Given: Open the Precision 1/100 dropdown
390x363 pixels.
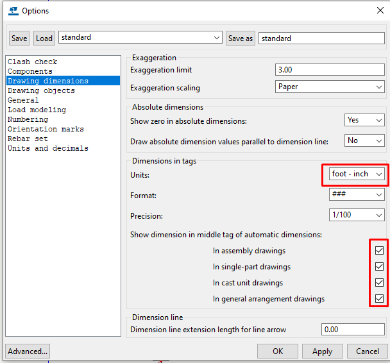Looking at the screenshot, I should 357,215.
